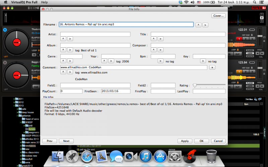Viewport: 268px width, 167px height.
Task: Open Mail stamp icon in dock
Action: coord(102,156)
